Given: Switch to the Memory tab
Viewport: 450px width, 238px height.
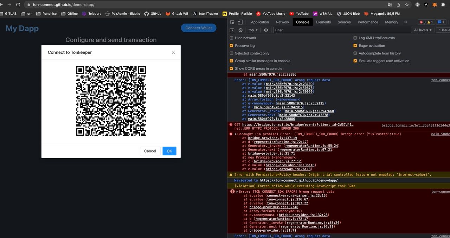Looking at the screenshot, I should point(392,22).
